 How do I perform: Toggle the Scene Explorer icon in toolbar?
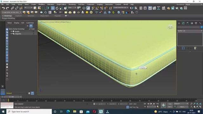141,8
